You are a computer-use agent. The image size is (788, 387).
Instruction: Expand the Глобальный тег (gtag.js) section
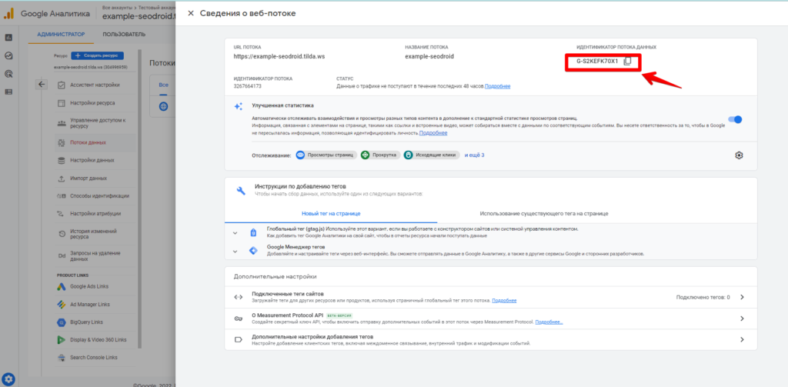point(235,232)
